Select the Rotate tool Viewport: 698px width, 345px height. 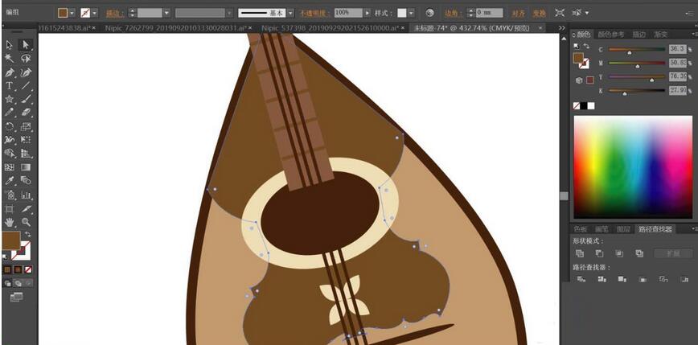10,127
